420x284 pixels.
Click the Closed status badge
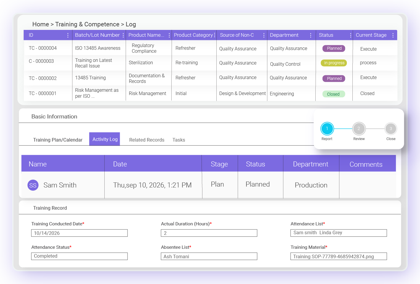click(x=334, y=94)
